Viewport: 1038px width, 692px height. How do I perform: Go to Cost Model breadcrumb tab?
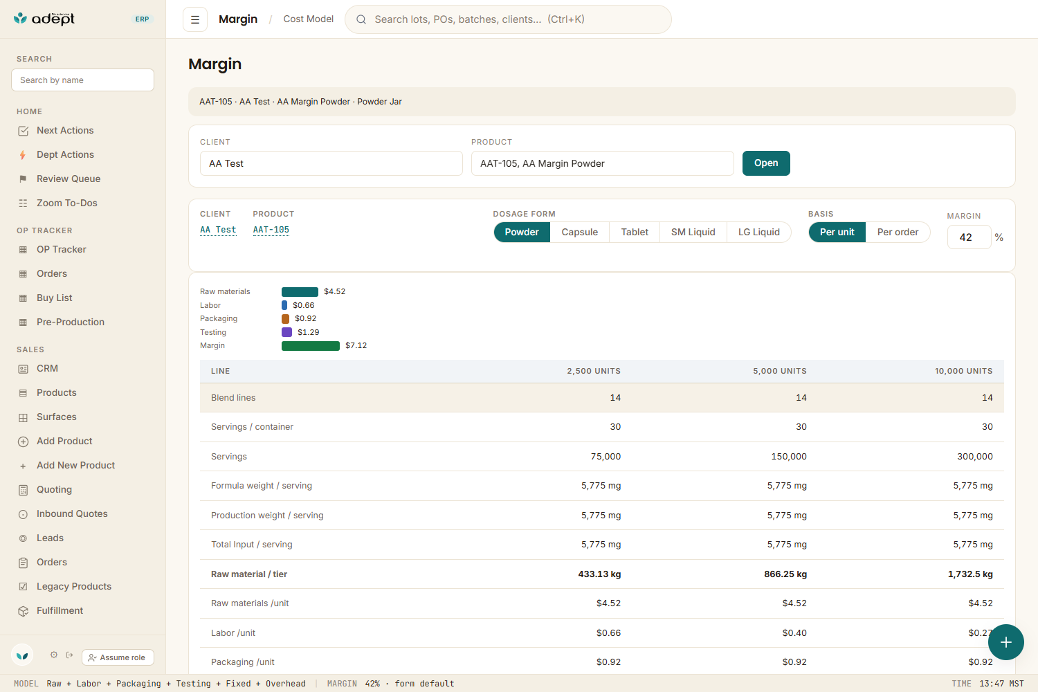309,19
